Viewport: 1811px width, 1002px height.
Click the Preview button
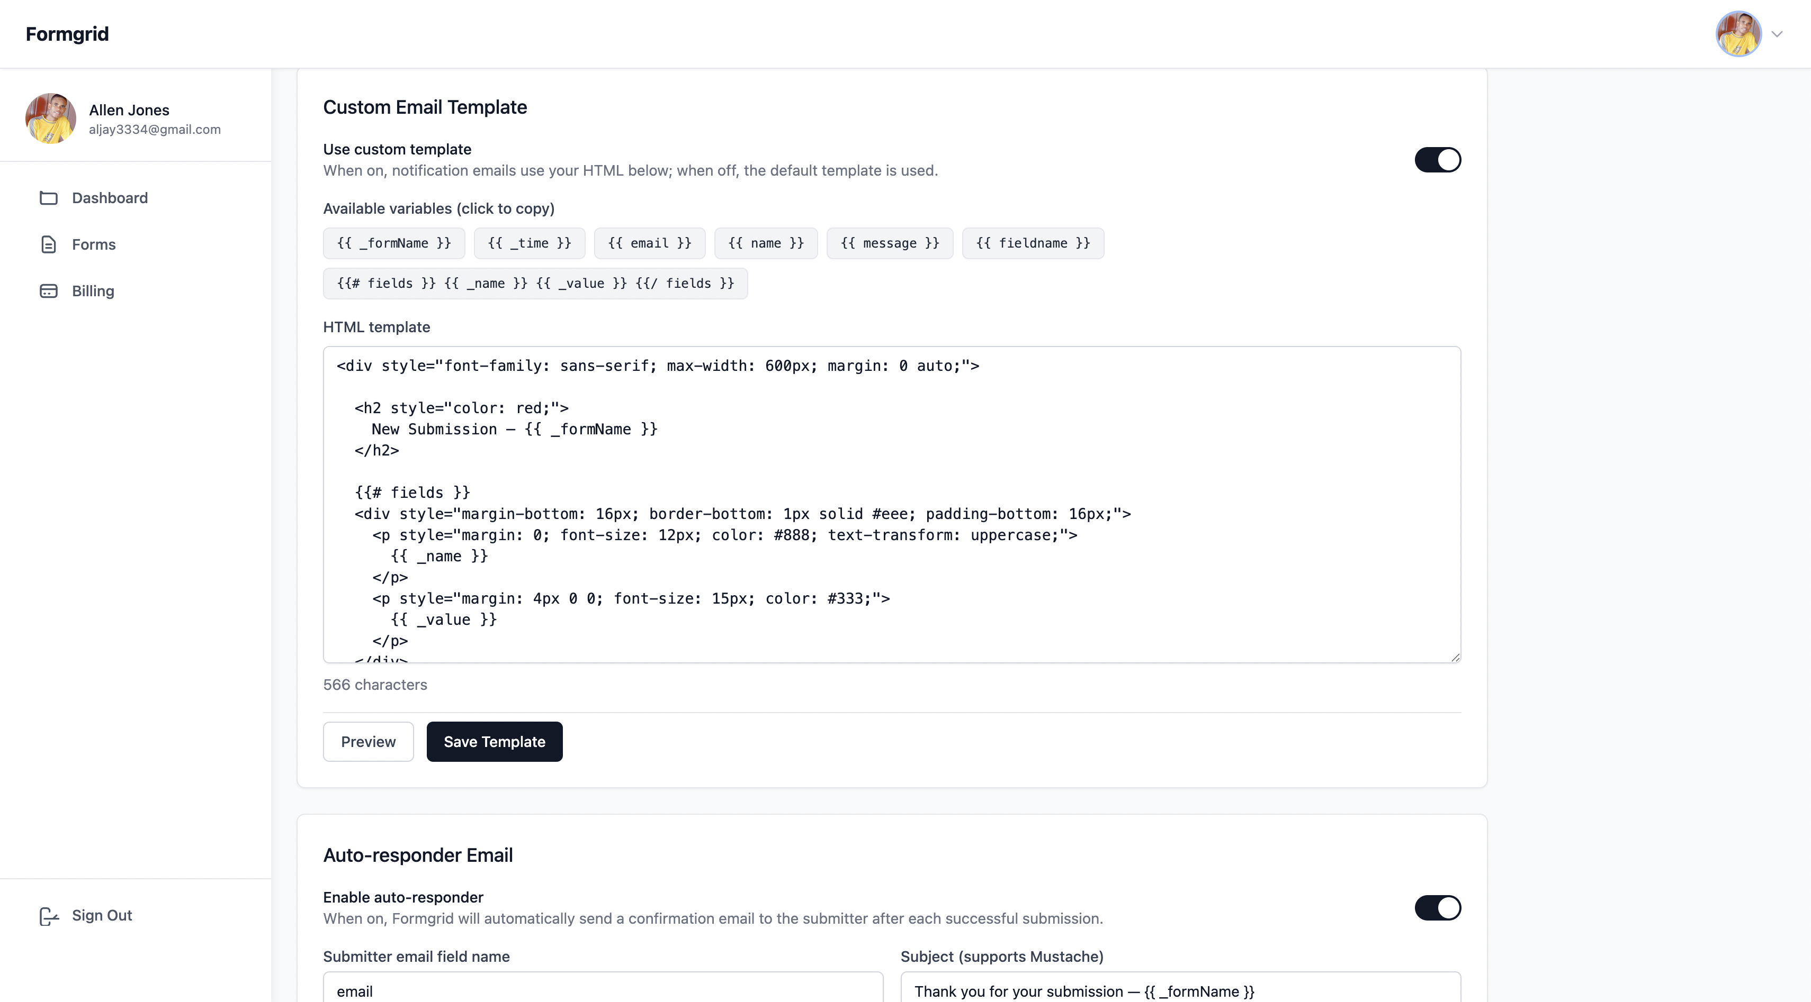367,742
